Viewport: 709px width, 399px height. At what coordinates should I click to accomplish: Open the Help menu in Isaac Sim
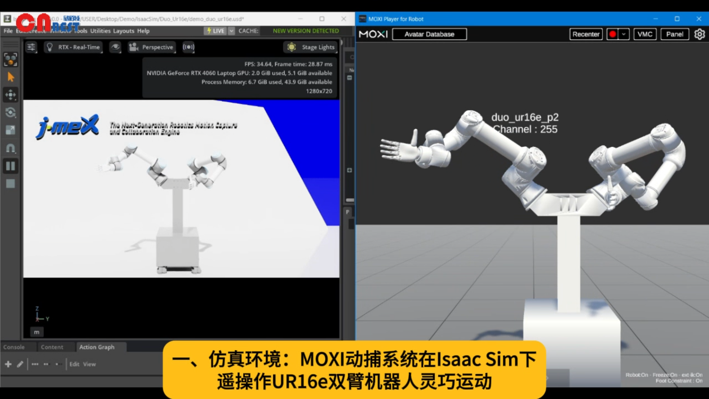143,31
